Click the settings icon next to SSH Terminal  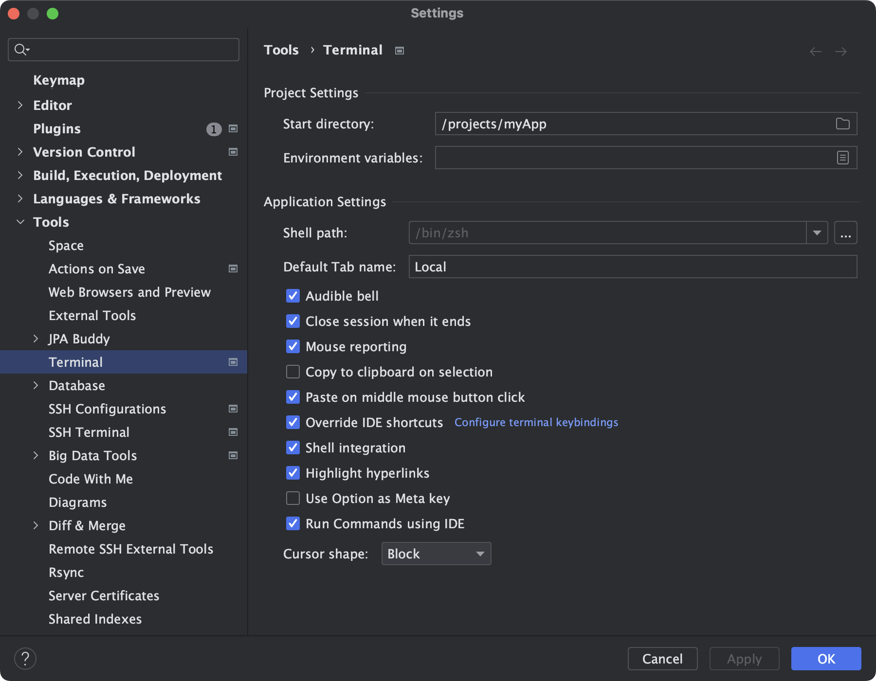pos(233,432)
